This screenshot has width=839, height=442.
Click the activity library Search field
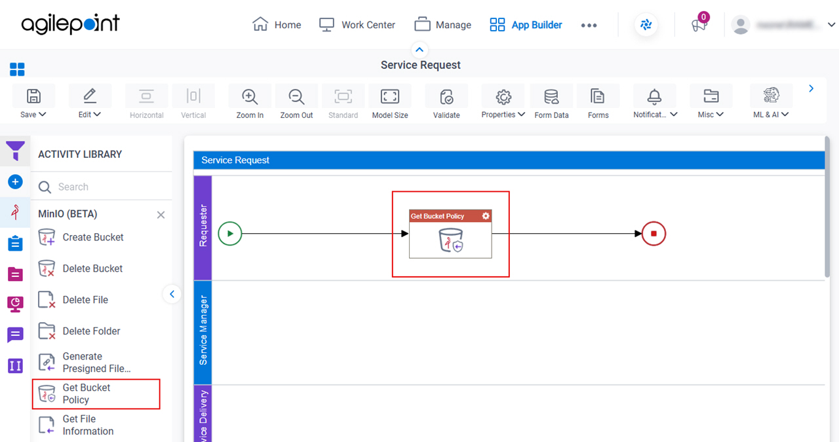(x=102, y=187)
